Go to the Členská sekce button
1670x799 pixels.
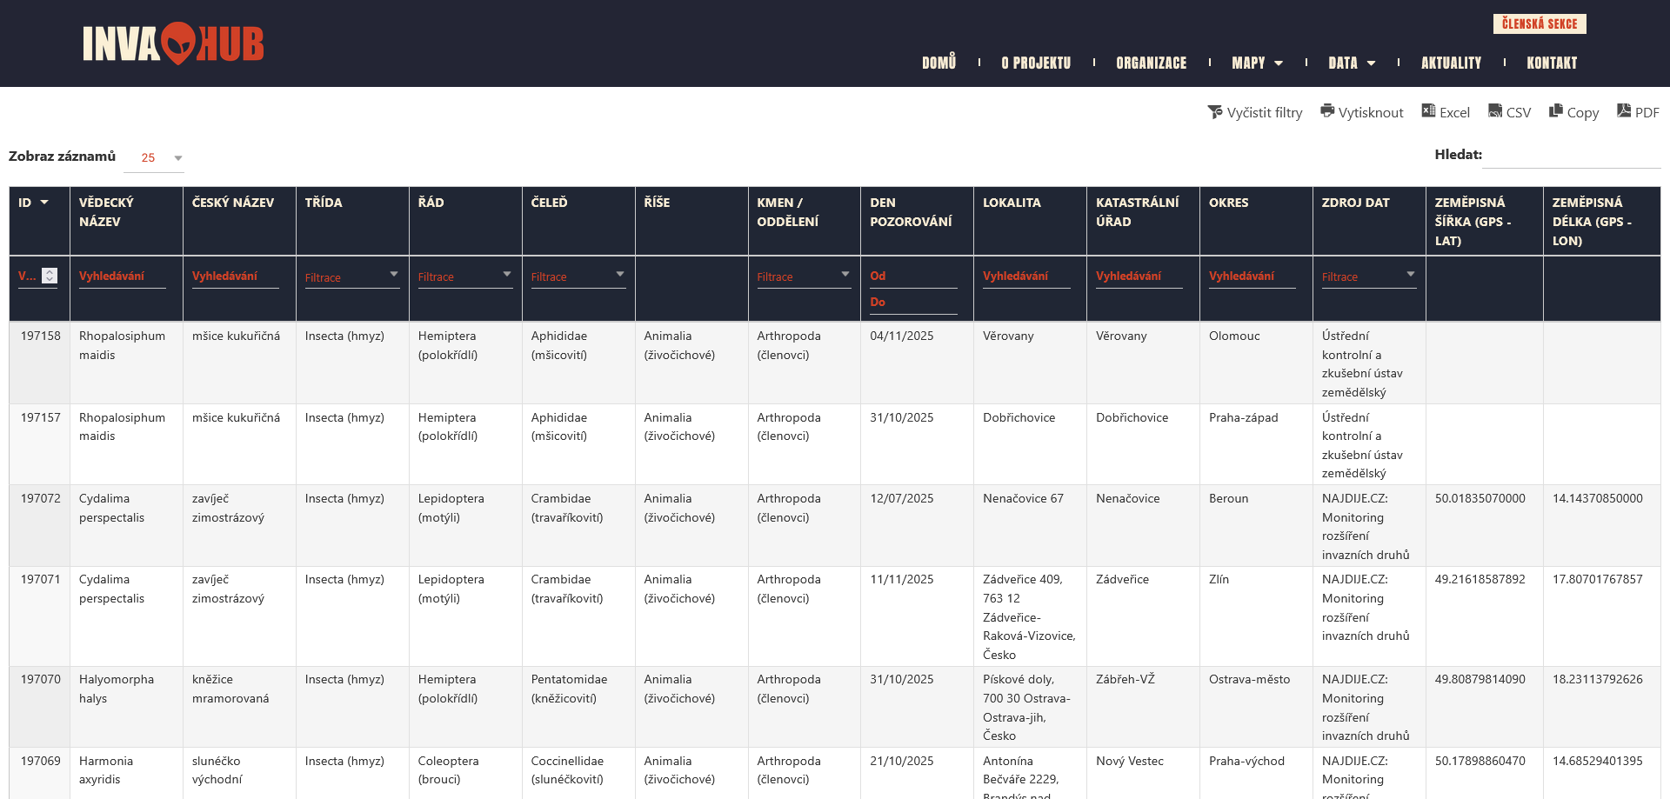pos(1539,23)
